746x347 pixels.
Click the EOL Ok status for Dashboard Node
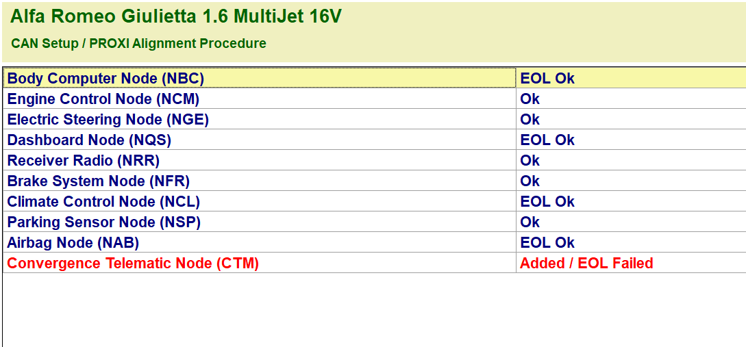coord(547,140)
